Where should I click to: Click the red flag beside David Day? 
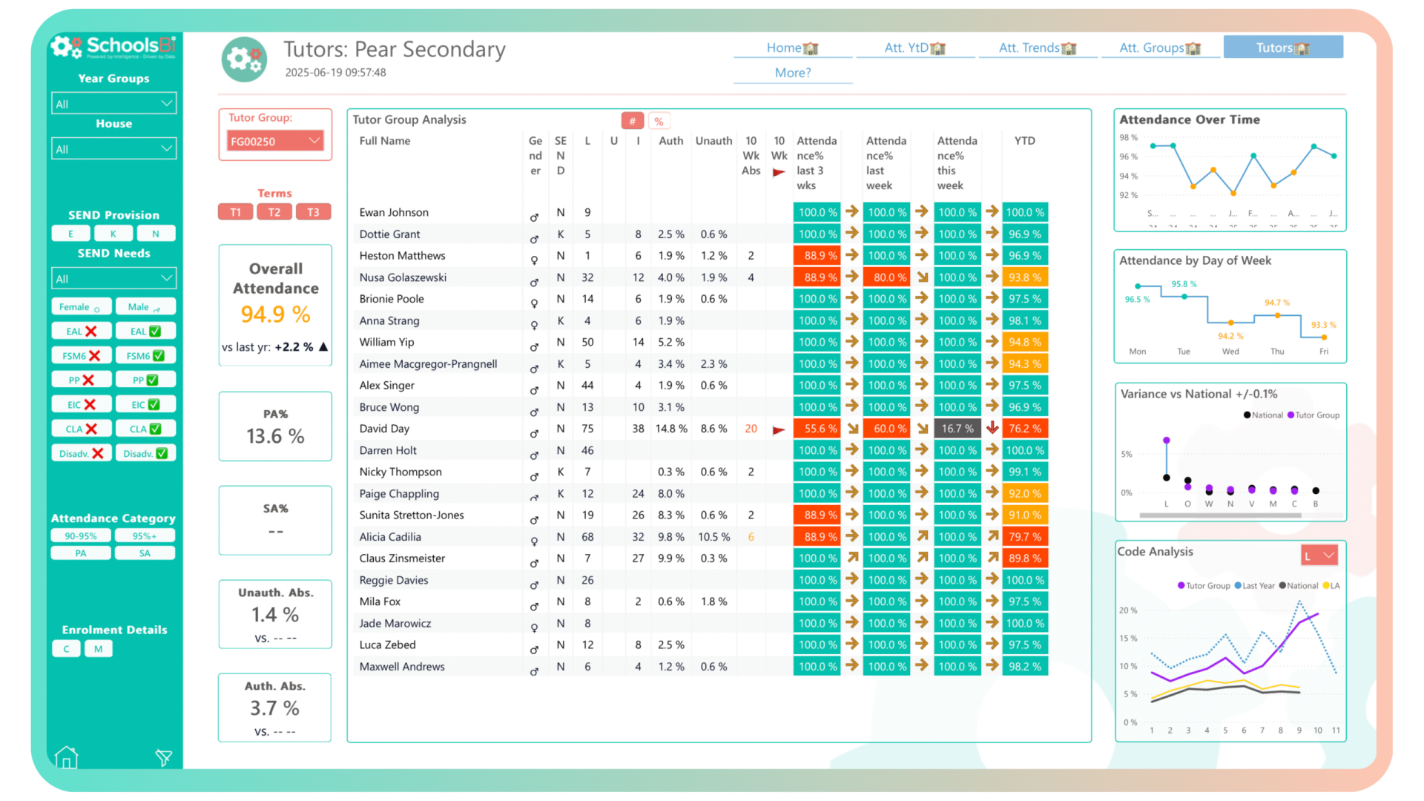(x=778, y=429)
